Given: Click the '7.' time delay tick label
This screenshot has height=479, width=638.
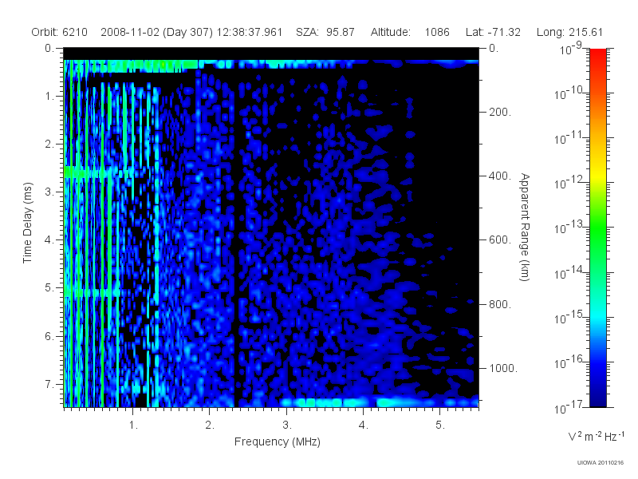Looking at the screenshot, I should pyautogui.click(x=49, y=384).
